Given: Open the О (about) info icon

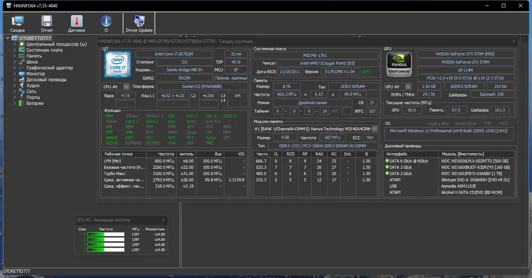Looking at the screenshot, I should tap(106, 24).
